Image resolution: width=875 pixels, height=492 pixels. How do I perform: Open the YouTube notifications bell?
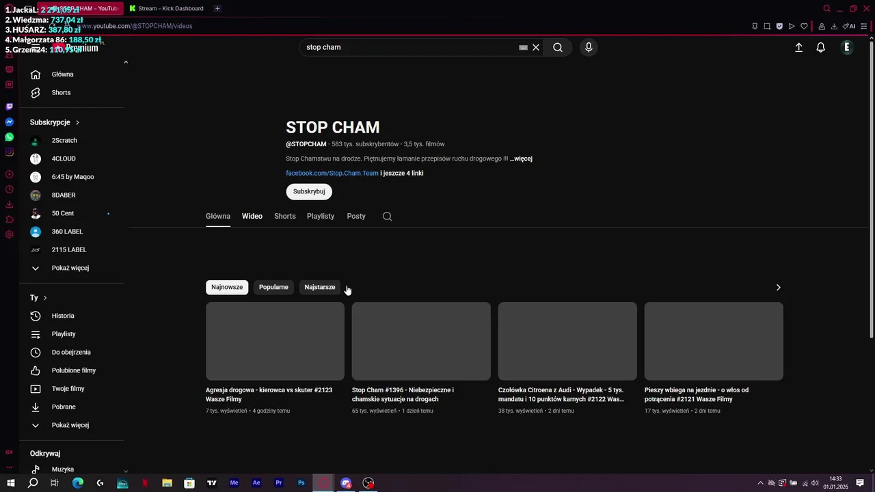[820, 47]
